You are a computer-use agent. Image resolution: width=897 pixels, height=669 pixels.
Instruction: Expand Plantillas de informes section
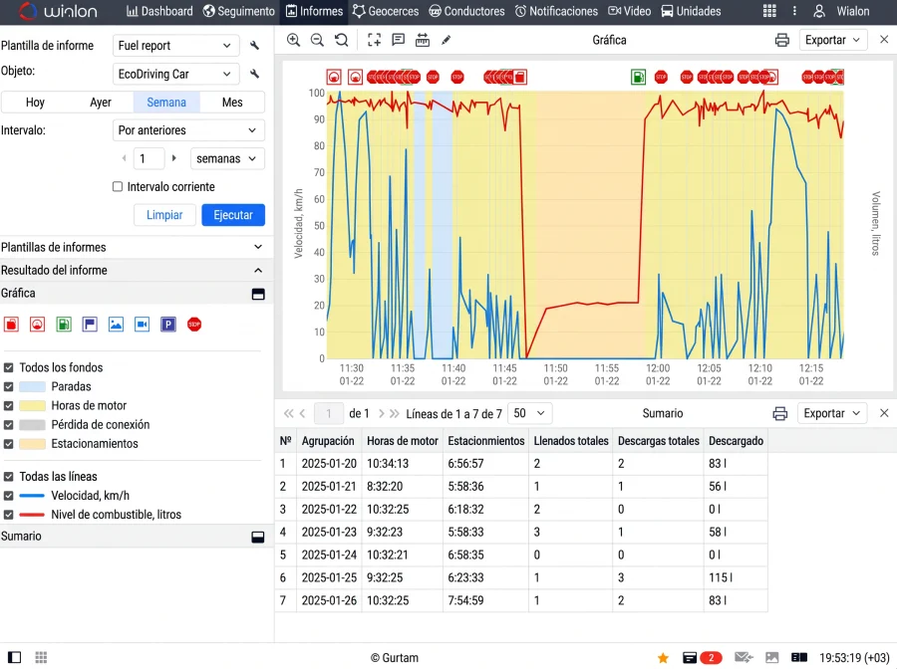[x=137, y=247]
